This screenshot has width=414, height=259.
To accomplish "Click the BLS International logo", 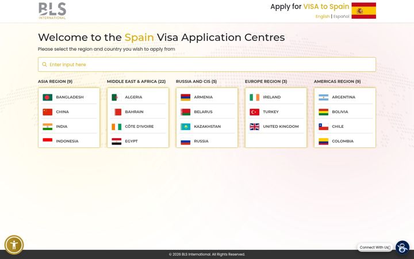I will 52,11.
